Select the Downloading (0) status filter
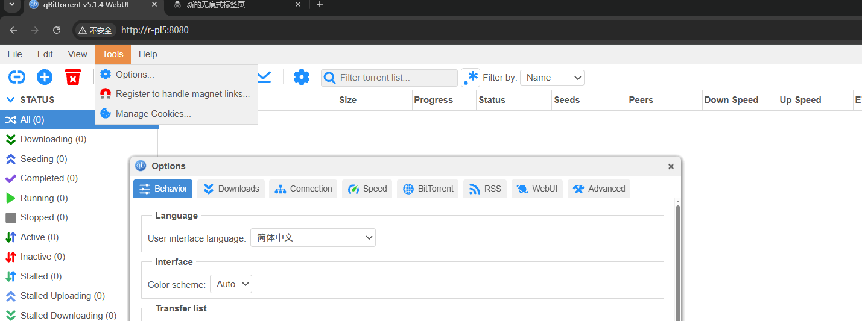 coord(78,139)
